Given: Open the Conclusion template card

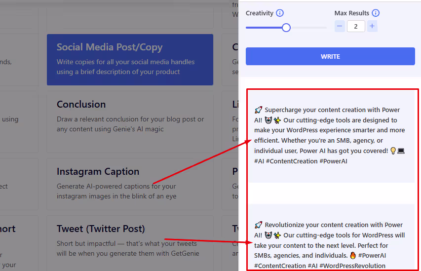Looking at the screenshot, I should click(x=130, y=122).
